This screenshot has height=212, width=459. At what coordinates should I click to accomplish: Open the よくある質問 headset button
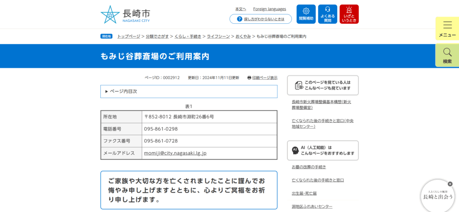pos(328,14)
